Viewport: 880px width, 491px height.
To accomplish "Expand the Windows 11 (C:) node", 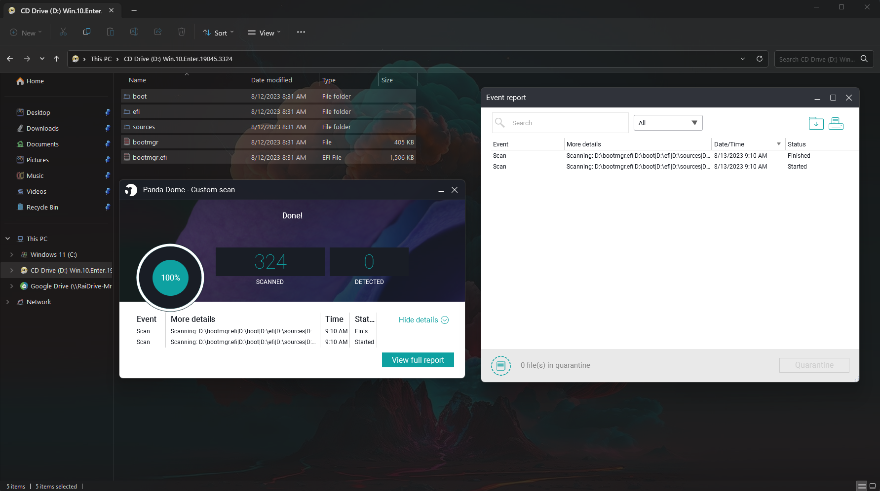I will point(12,254).
